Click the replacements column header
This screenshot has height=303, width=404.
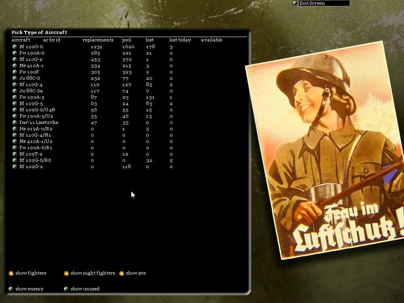tap(98, 40)
